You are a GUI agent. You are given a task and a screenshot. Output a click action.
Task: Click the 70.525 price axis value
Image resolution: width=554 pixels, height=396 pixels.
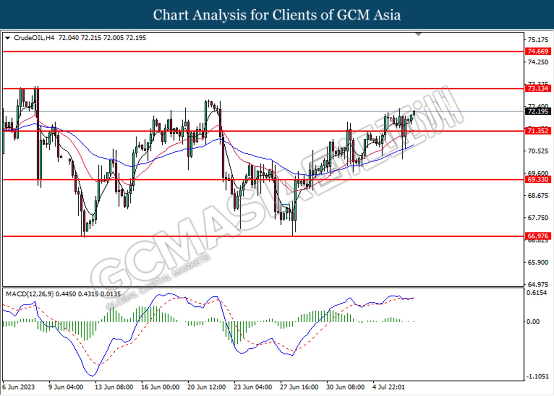(538, 151)
